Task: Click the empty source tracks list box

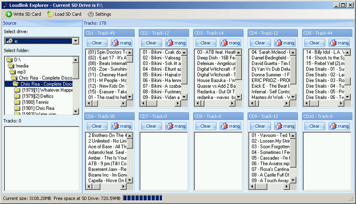Action: [x=42, y=159]
